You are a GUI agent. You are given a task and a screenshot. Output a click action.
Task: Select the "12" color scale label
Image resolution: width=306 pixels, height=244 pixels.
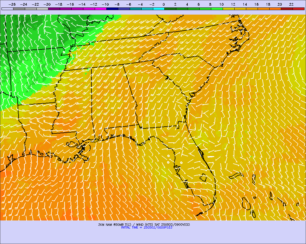point(233,4)
